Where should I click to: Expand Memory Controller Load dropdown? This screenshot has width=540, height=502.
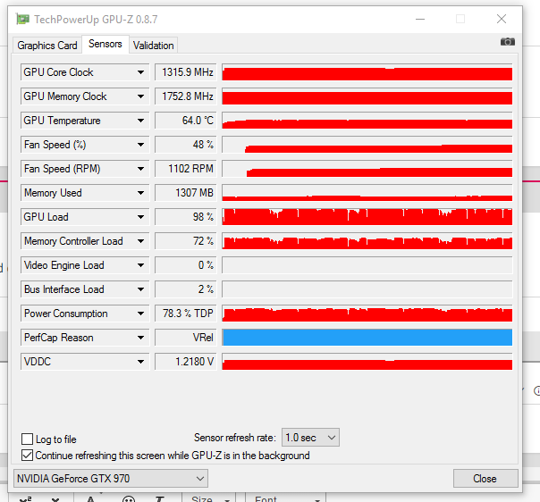tap(140, 241)
